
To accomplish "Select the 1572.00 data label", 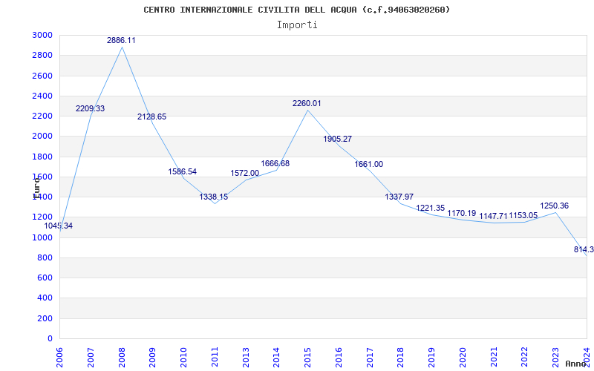I will coord(245,173).
